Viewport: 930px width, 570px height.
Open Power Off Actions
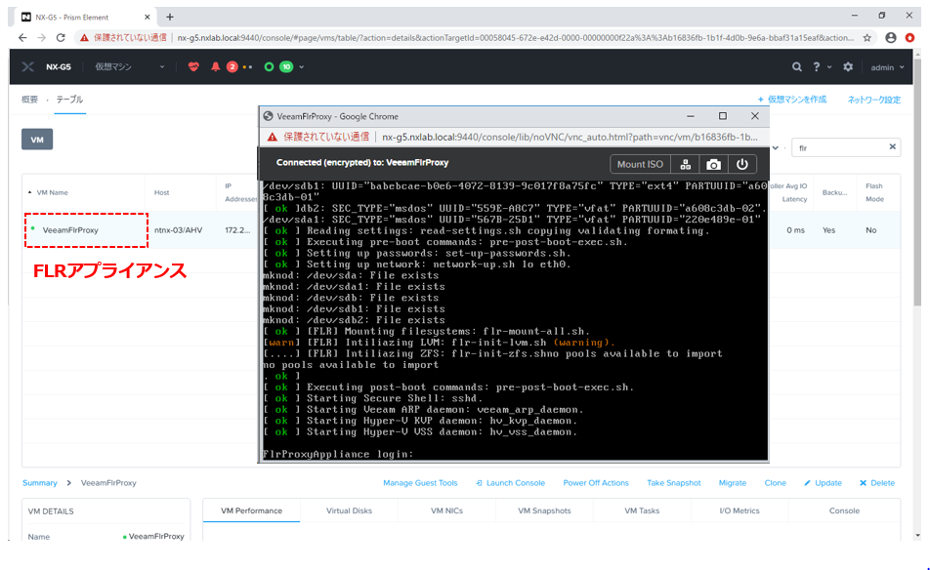tap(596, 483)
